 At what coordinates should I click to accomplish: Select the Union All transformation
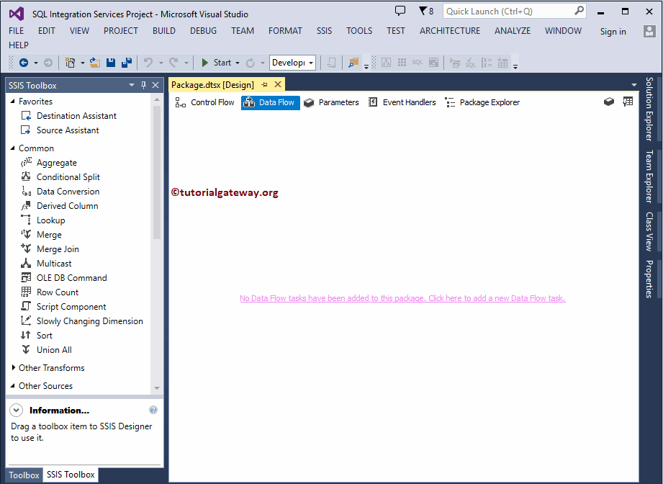pyautogui.click(x=53, y=349)
